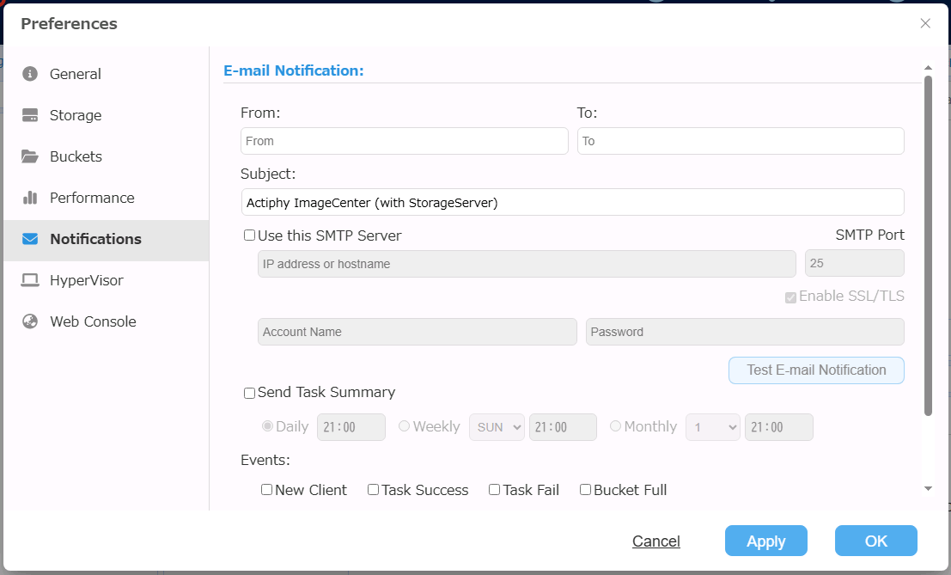Screen dimensions: 951x575
Task: Click the Storage drive icon
Action: (x=30, y=115)
